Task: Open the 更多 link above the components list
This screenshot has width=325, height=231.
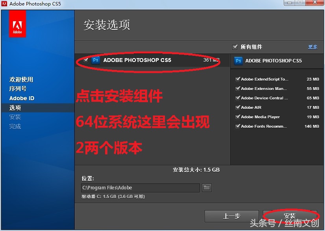Action: click(x=312, y=47)
